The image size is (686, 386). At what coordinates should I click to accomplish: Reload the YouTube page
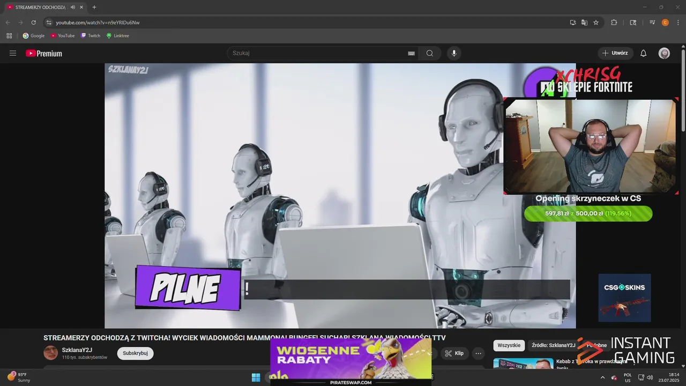(33, 23)
